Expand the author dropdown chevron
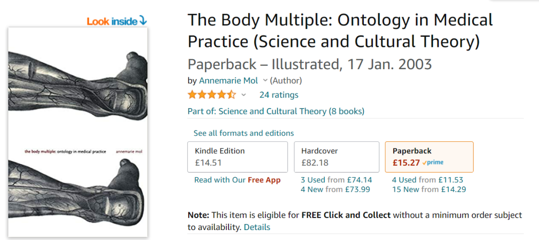Screen dimensions: 539x240 [265, 80]
